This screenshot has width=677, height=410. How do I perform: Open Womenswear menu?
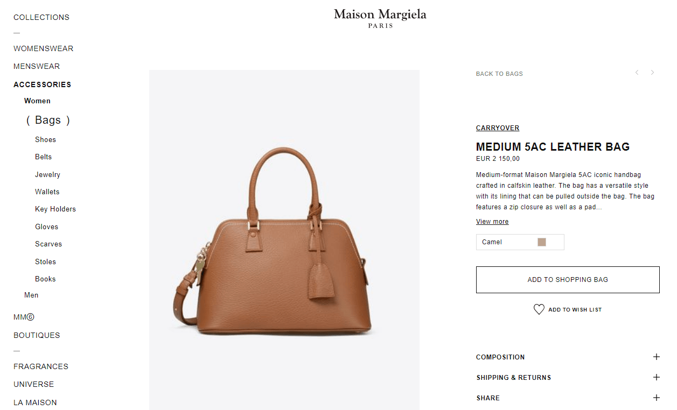click(x=43, y=48)
